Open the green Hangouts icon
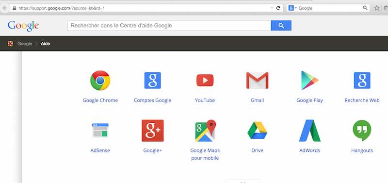This screenshot has height=183, width=388. (362, 131)
